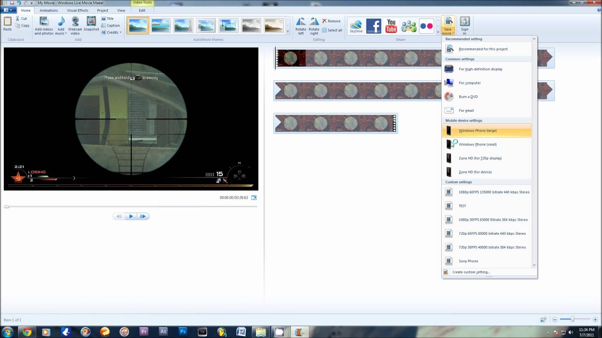Expand the Share services gallery
The width and height of the screenshot is (602, 338).
pos(438,32)
